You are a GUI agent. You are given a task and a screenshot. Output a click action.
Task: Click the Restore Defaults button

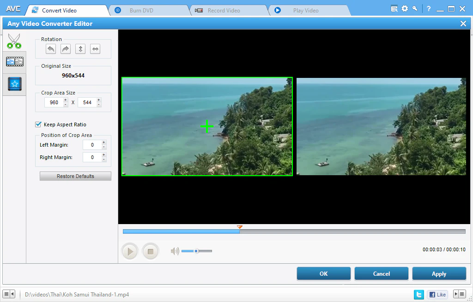(x=75, y=176)
